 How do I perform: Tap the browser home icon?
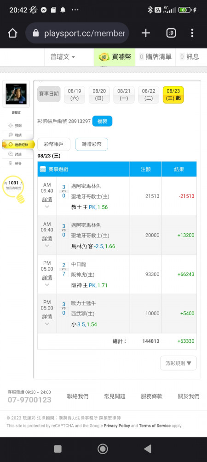(x=12, y=33)
